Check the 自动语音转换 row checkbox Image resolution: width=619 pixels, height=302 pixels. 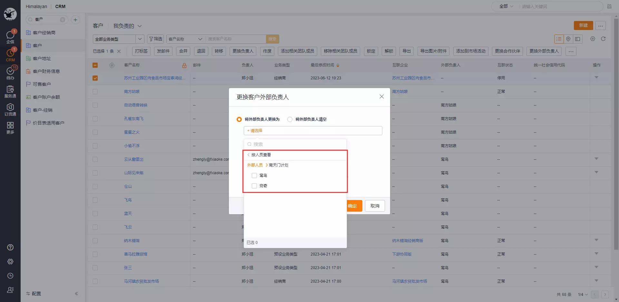(95, 105)
